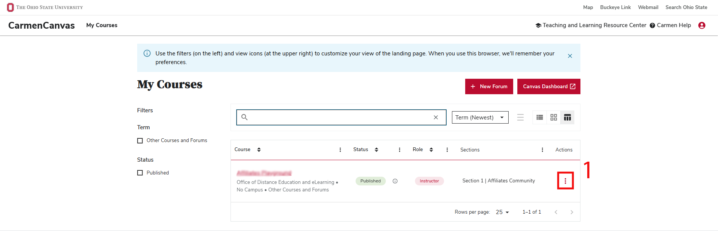The image size is (718, 231).
Task: Click info icon beside Published status
Action: [x=395, y=181]
